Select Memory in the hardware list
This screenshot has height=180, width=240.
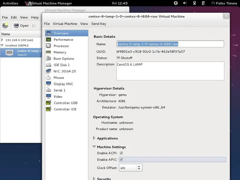pyautogui.click(x=67, y=52)
